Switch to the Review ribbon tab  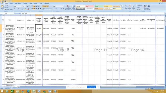[x=36, y=3]
